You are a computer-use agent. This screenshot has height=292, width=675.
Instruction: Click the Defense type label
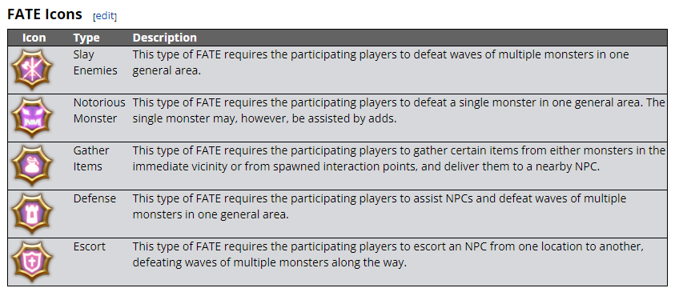[x=94, y=198]
